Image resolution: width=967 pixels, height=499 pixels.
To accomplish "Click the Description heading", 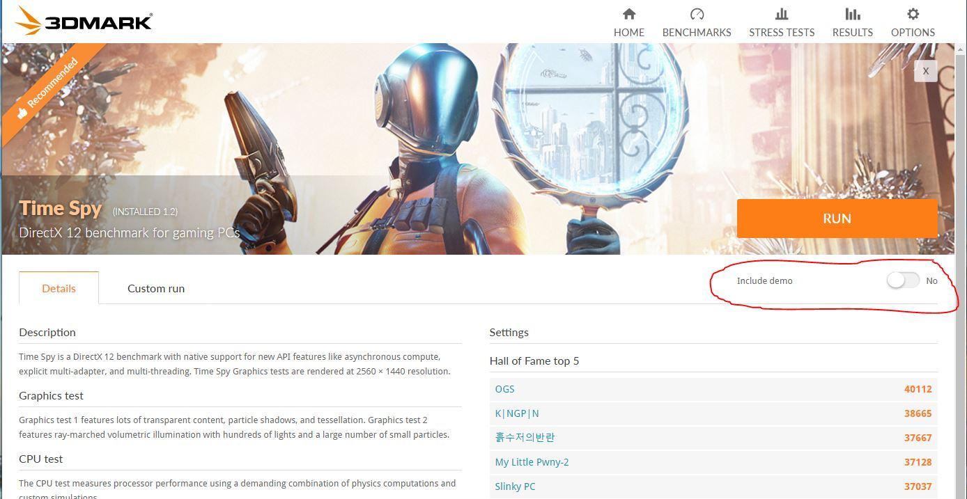I will (47, 332).
